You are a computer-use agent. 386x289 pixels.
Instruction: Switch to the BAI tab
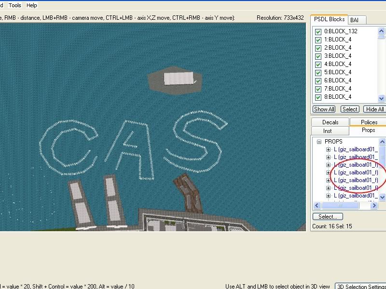pos(355,20)
